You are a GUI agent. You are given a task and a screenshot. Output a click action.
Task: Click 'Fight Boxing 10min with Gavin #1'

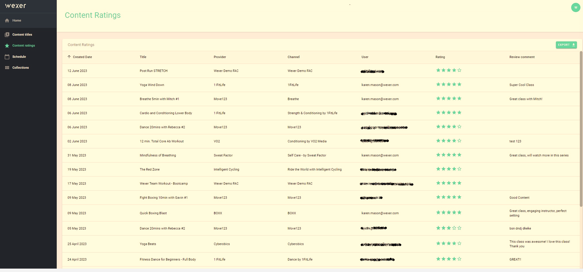pyautogui.click(x=164, y=198)
